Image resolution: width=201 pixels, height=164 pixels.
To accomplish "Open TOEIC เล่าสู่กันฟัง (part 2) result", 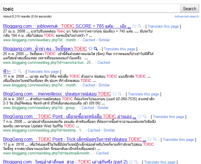I will click(x=65, y=162).
